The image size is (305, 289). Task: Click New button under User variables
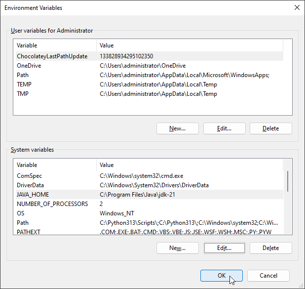pos(177,128)
